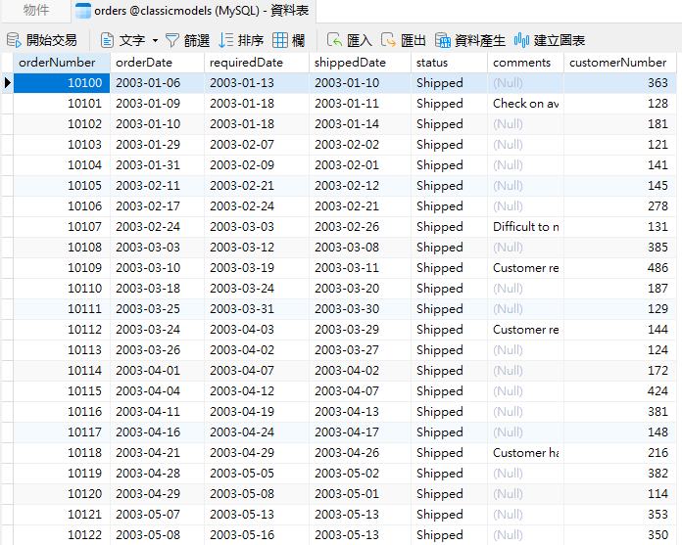682x545 pixels.
Task: Click the customerNumber column header
Action: 617,63
